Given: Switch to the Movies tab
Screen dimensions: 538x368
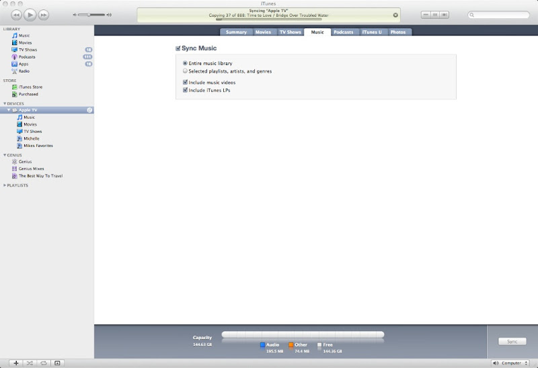Looking at the screenshot, I should [x=263, y=32].
